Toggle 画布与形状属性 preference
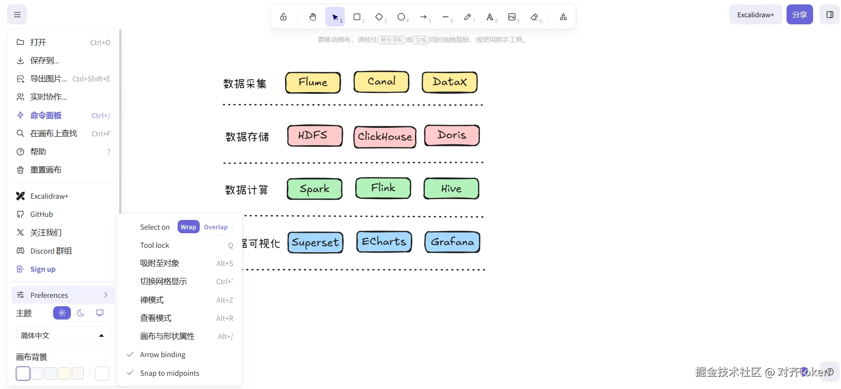The width and height of the screenshot is (841, 389). pos(179,336)
